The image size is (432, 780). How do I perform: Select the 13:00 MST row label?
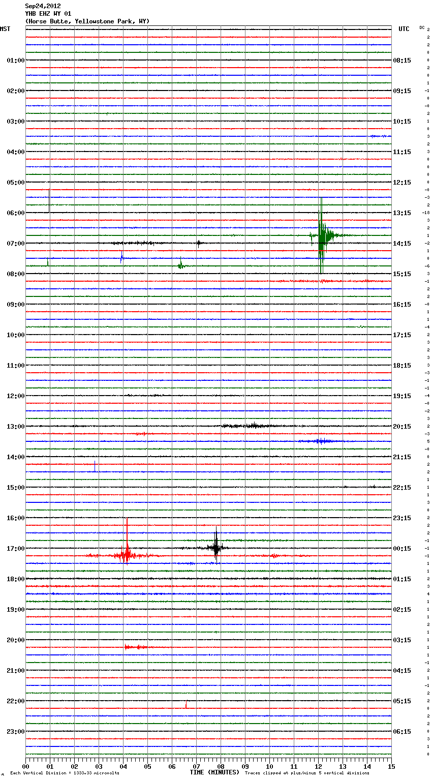pos(15,427)
